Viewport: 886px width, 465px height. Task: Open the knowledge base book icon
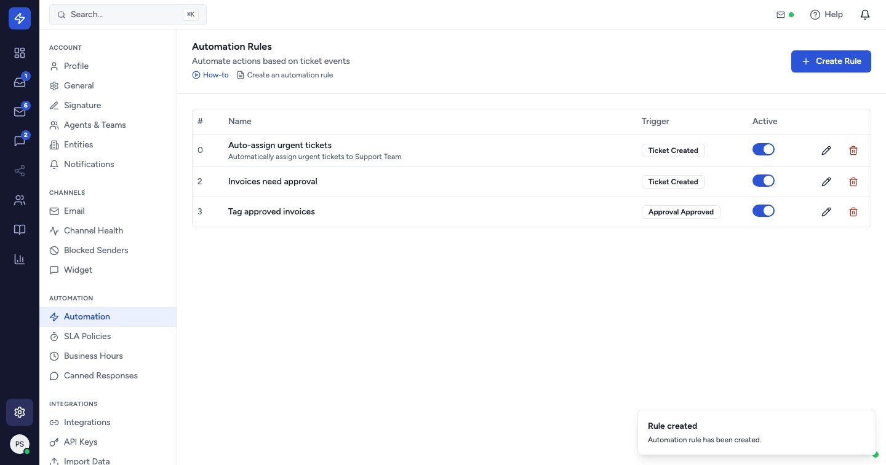tap(20, 230)
